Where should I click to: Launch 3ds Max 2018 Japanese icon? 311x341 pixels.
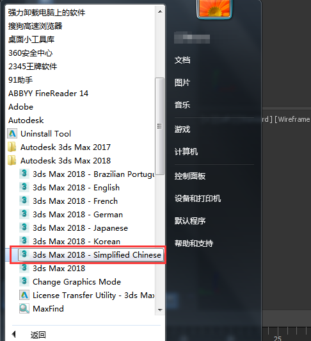coord(24,228)
